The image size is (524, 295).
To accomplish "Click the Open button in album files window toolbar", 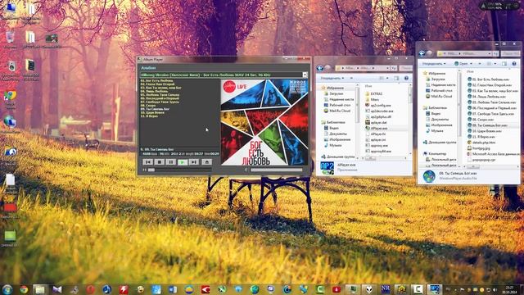I will tap(461, 64).
